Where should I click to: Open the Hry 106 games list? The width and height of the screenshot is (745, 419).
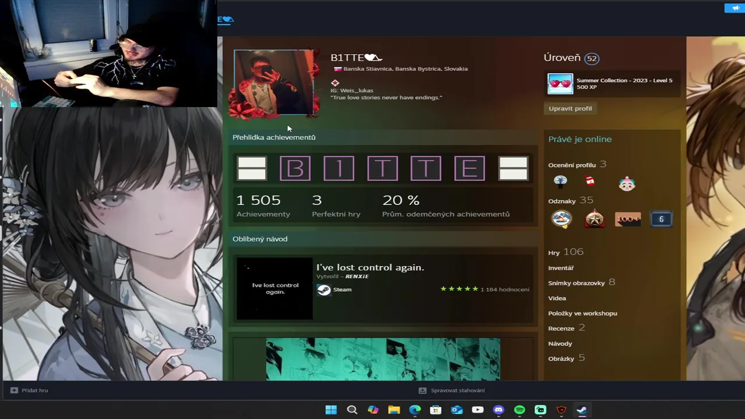pyautogui.click(x=566, y=252)
